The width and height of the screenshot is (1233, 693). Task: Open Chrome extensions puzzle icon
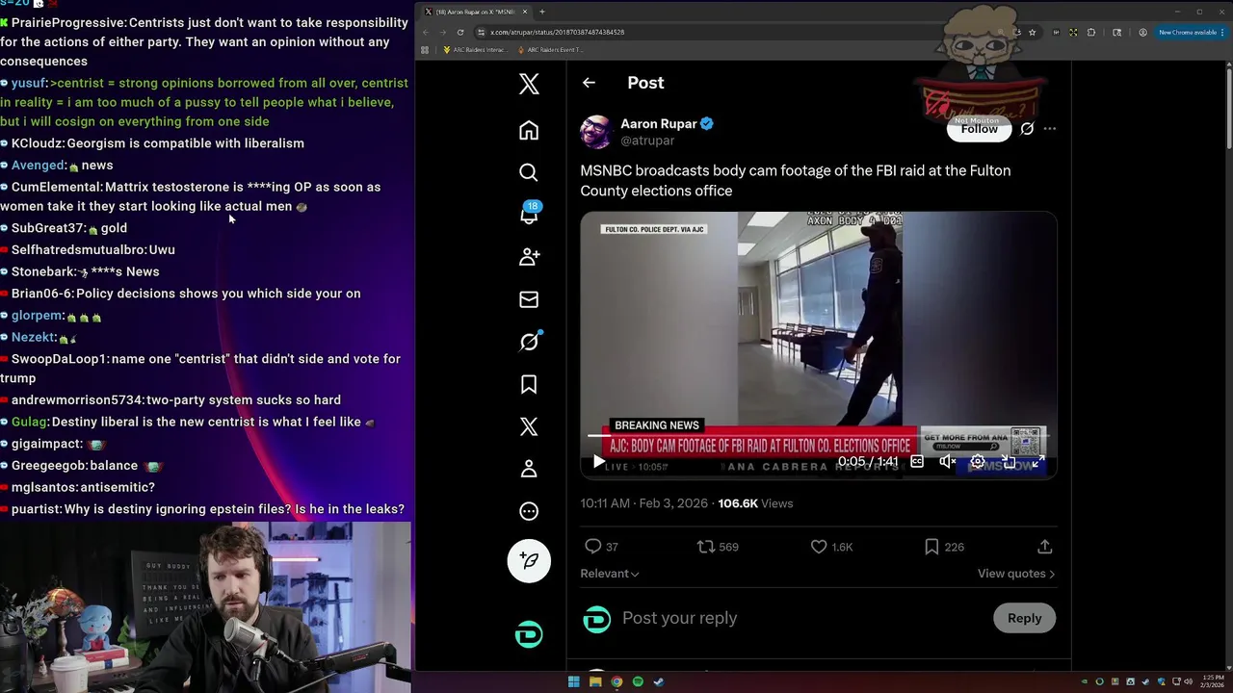point(1091,32)
